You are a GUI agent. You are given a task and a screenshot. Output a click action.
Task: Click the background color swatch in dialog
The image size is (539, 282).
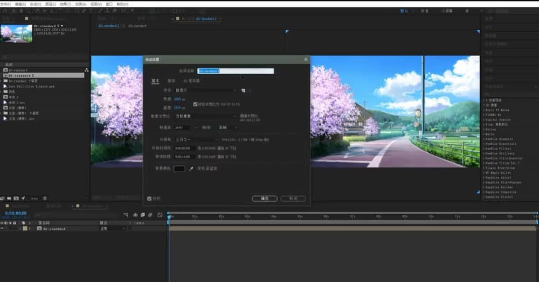point(179,168)
